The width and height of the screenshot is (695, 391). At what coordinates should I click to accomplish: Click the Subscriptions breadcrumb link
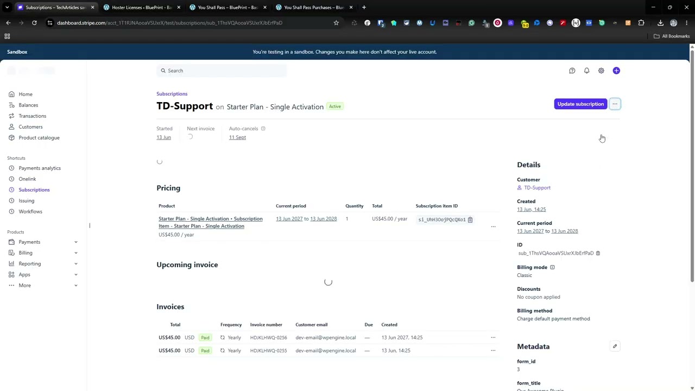pos(172,94)
